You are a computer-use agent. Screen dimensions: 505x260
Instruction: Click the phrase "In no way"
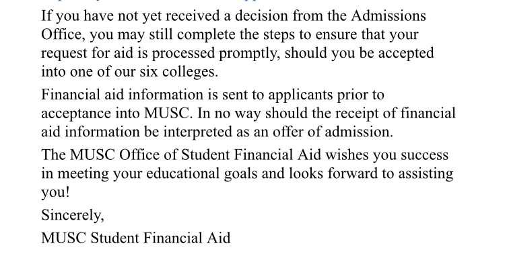click(229, 114)
